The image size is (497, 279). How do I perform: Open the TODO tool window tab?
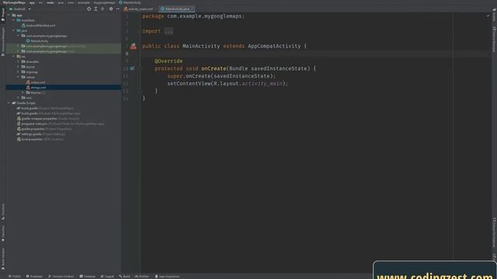point(15,277)
